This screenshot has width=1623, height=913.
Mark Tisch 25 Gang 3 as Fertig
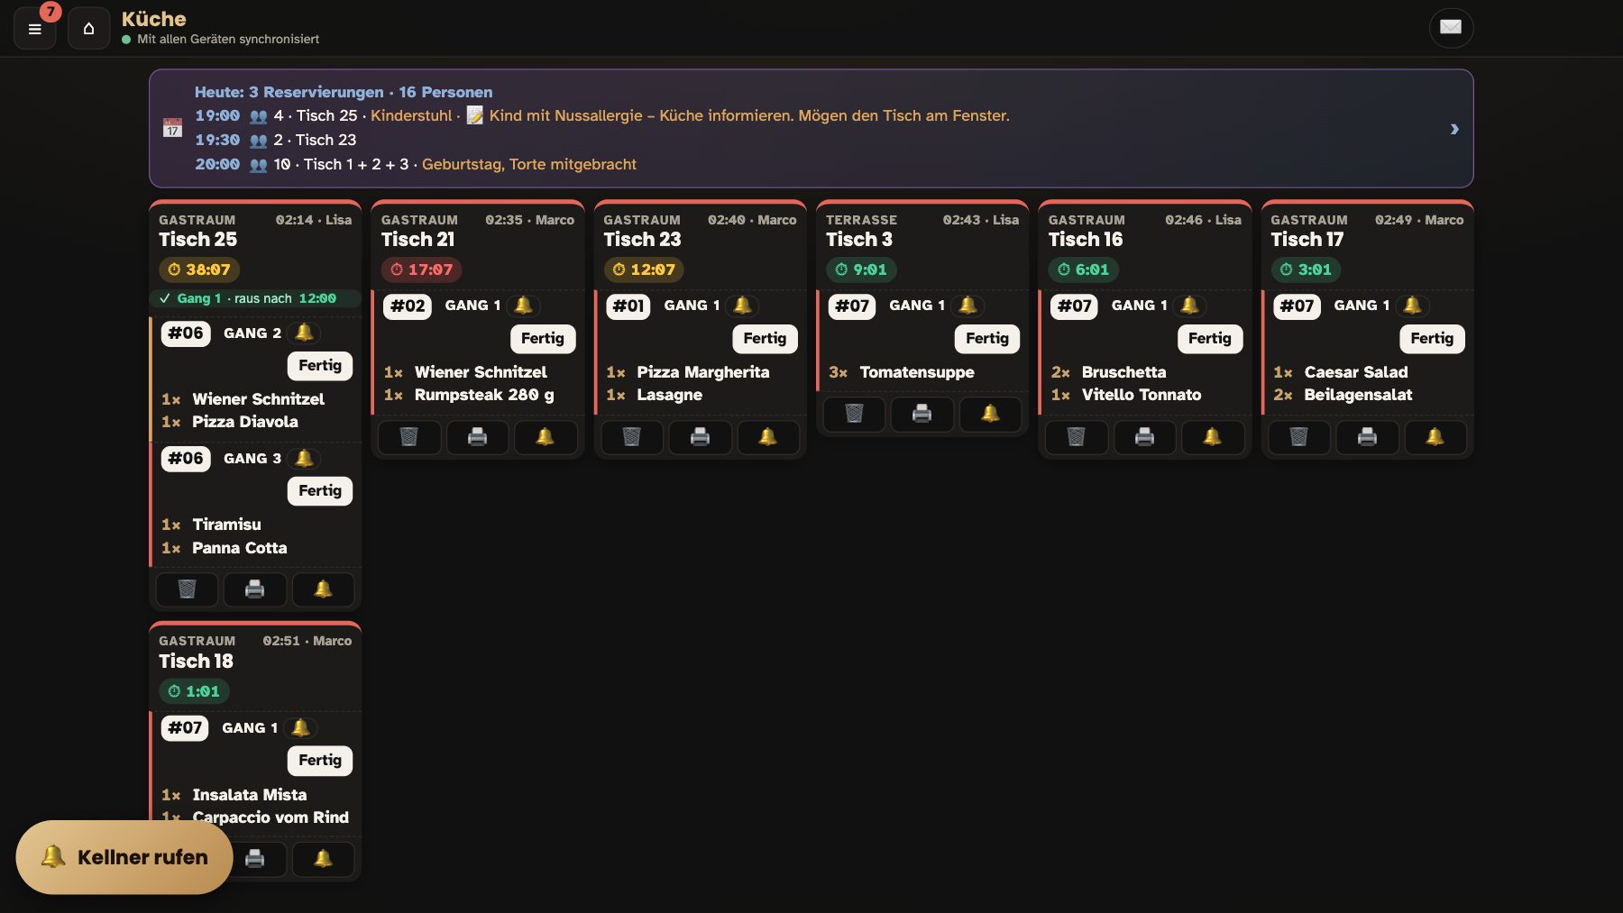320,491
